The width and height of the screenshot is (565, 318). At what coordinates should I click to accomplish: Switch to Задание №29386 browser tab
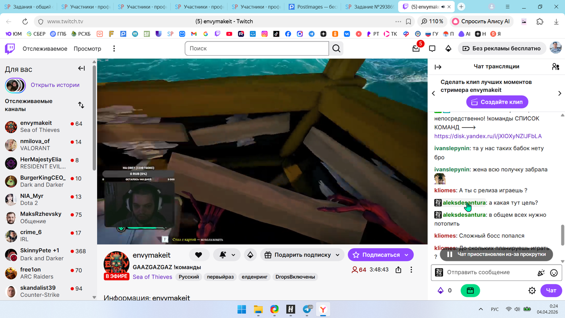(x=370, y=7)
